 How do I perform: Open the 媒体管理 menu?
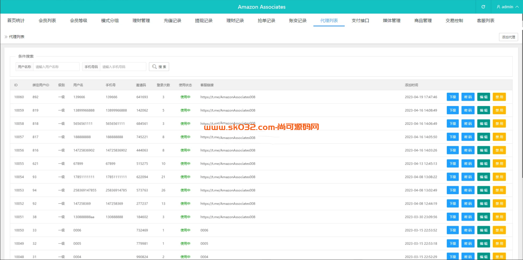(x=392, y=20)
